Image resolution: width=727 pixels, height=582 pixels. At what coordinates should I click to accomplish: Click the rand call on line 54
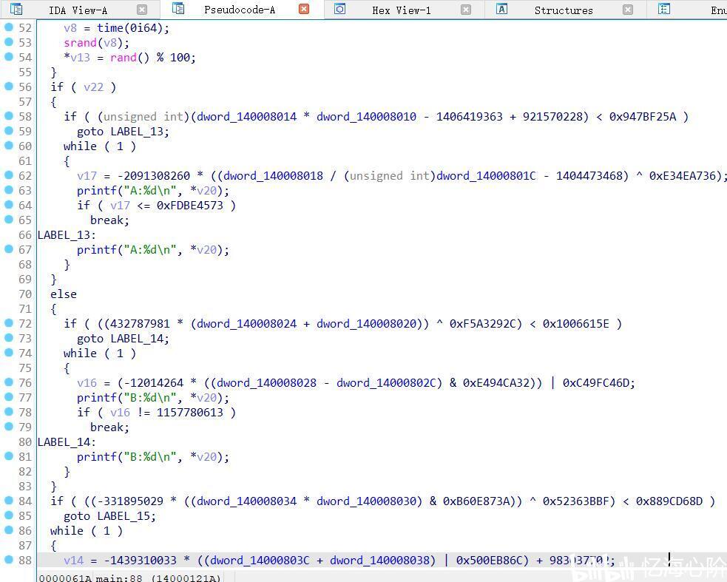click(124, 58)
